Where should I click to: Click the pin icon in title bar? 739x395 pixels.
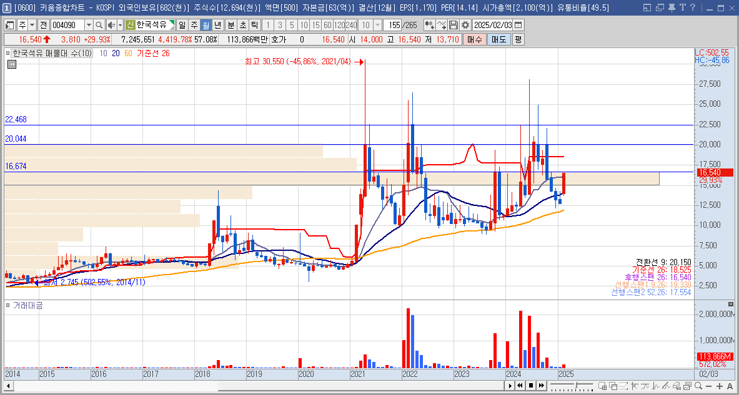pyautogui.click(x=672, y=7)
